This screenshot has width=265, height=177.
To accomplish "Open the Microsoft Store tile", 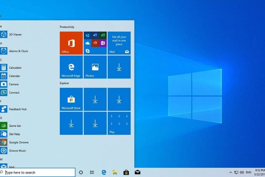I will pos(71,99).
